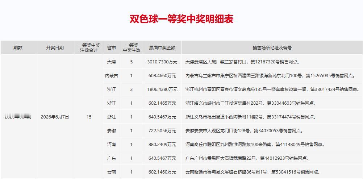Select winning count 1 in the 广东 row
Image resolution: width=363 pixels, height=179 pixels.
(132, 158)
